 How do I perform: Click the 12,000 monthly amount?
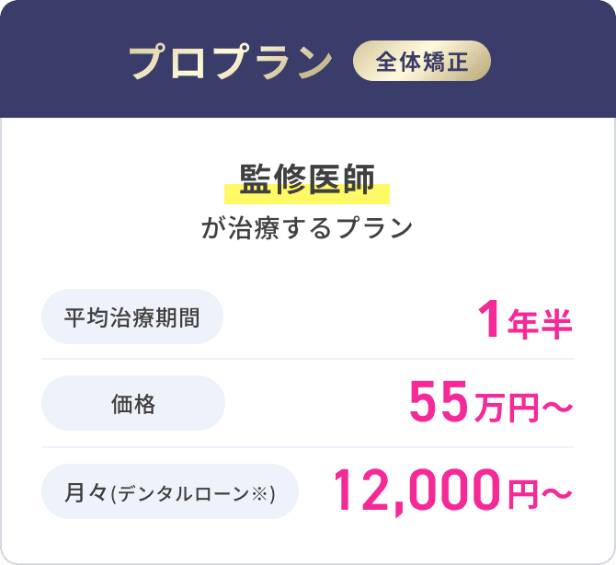coord(417,490)
